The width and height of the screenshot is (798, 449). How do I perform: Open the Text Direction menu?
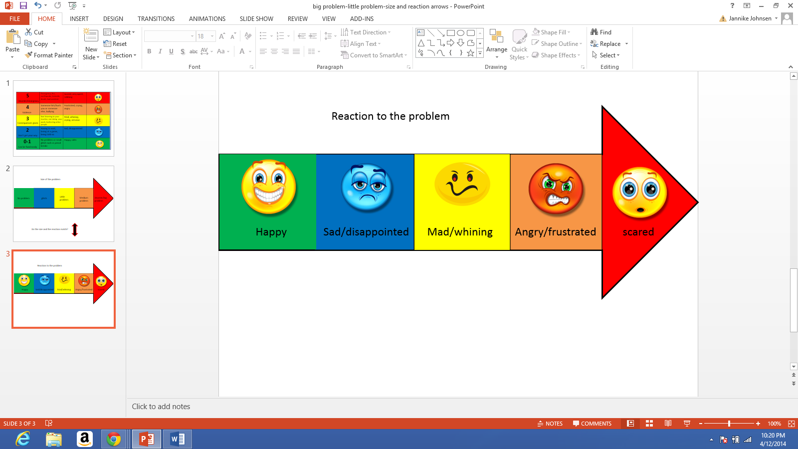pos(366,32)
